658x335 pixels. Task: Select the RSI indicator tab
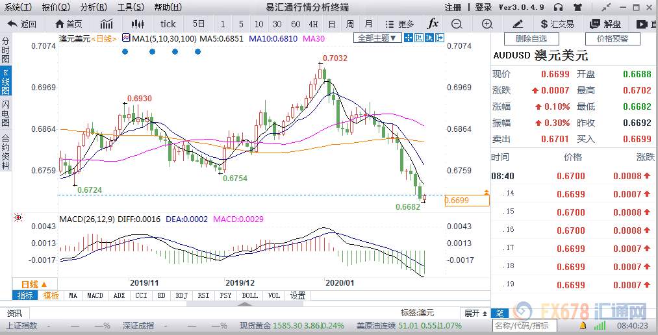point(203,295)
